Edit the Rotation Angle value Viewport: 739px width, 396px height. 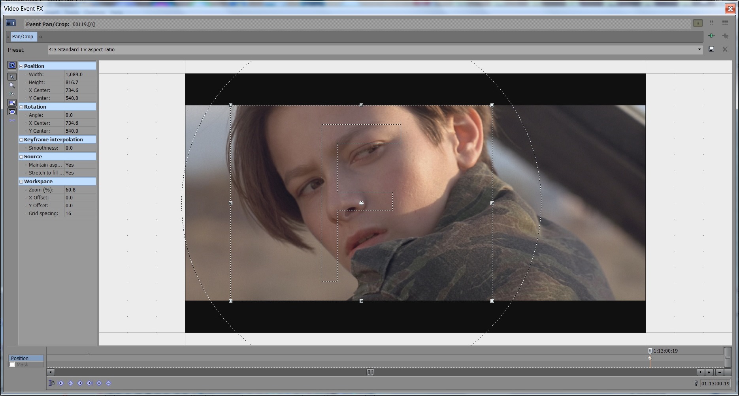[x=80, y=115]
